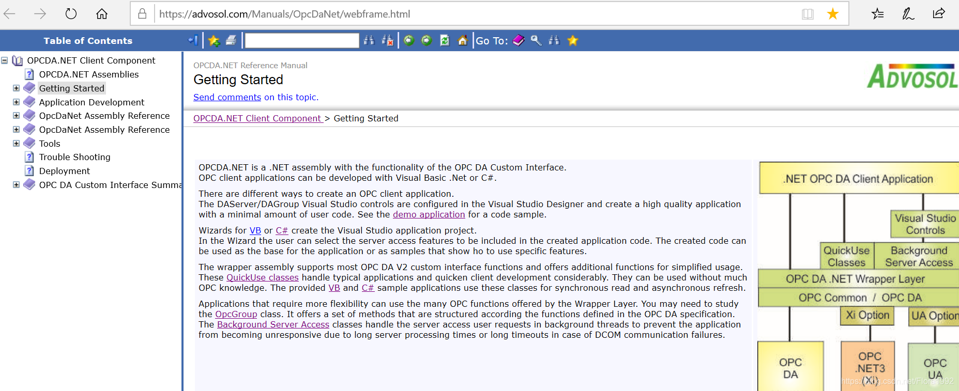Open Trouble Shooting topic
This screenshot has width=959, height=391.
pos(74,157)
